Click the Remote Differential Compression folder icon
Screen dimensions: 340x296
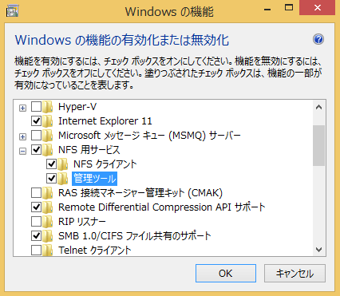(48, 207)
